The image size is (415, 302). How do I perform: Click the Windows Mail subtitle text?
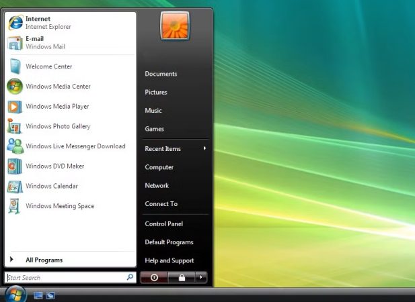45,47
